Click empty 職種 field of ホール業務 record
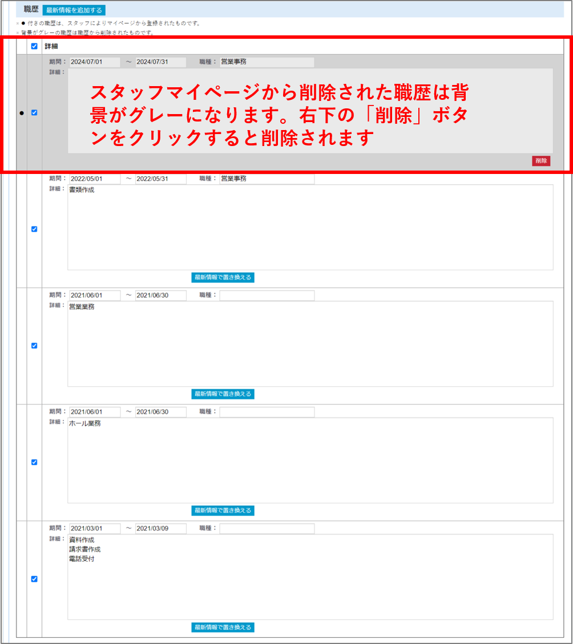 [267, 412]
